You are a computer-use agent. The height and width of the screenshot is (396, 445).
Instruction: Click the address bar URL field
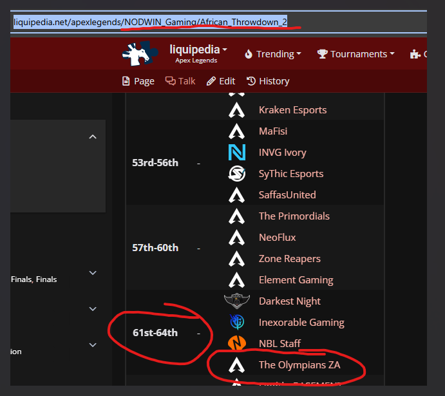point(218,22)
